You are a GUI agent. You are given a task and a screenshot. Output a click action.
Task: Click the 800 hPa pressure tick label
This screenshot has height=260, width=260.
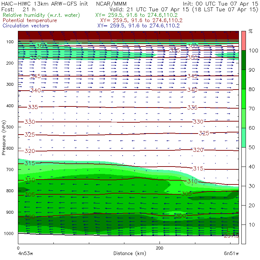click(10, 191)
